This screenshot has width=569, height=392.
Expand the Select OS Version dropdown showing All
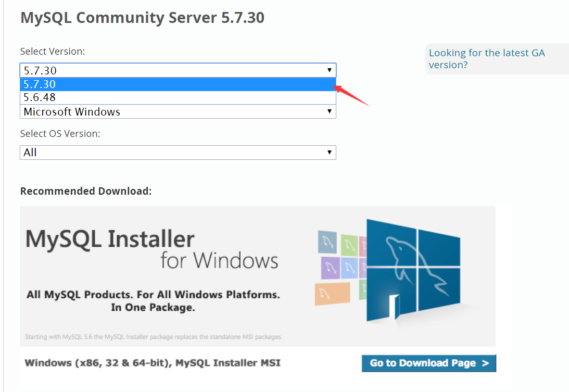178,153
